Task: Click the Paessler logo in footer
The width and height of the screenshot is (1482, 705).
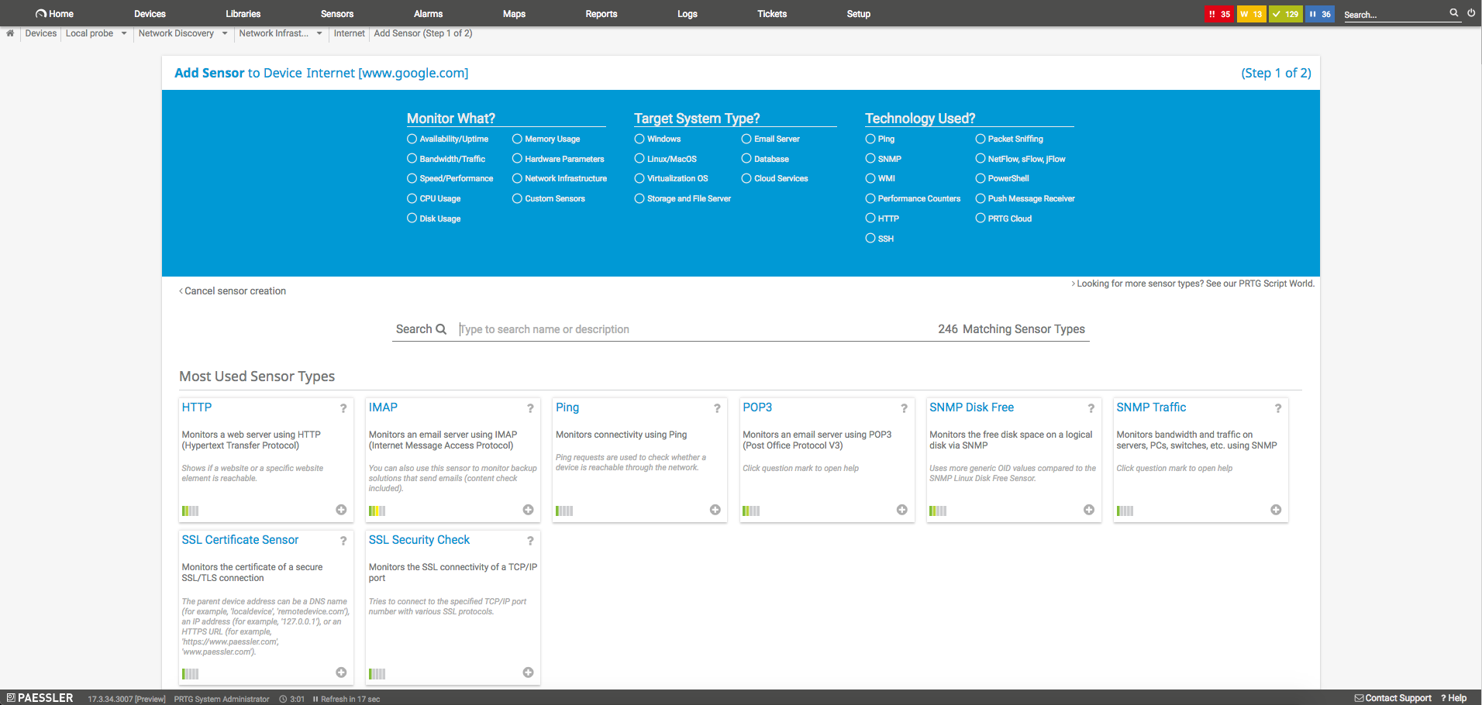Action: tap(40, 698)
